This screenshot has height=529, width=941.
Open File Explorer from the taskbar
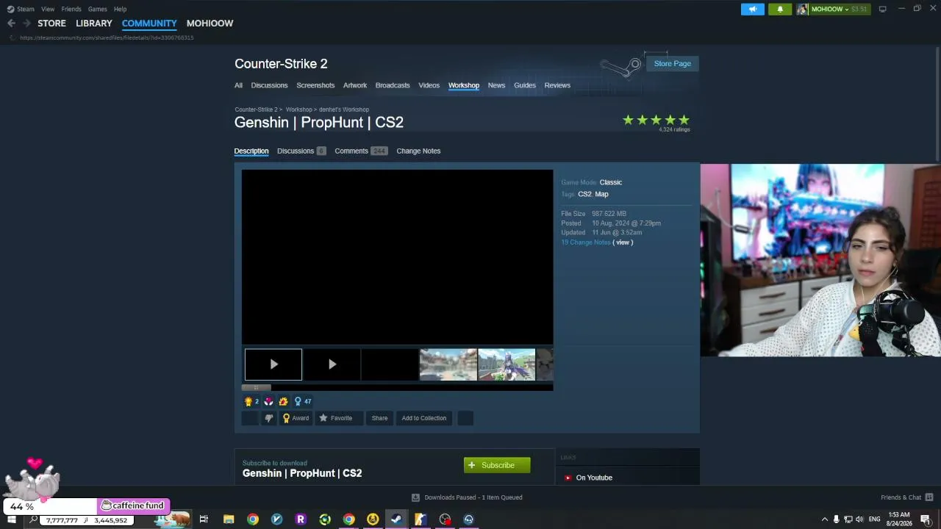tap(229, 519)
